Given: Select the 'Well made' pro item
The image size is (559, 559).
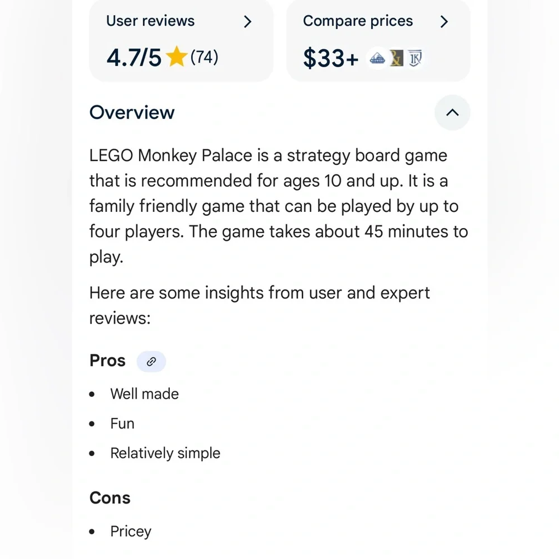Looking at the screenshot, I should [x=144, y=394].
